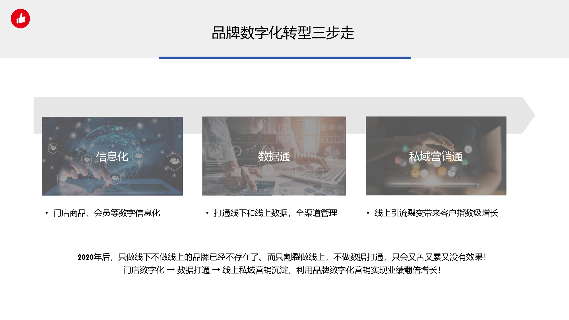569x320 pixels.
Task: Click the bullet text 线上引流裂变带来客户指数级增长
Action: coord(436,213)
